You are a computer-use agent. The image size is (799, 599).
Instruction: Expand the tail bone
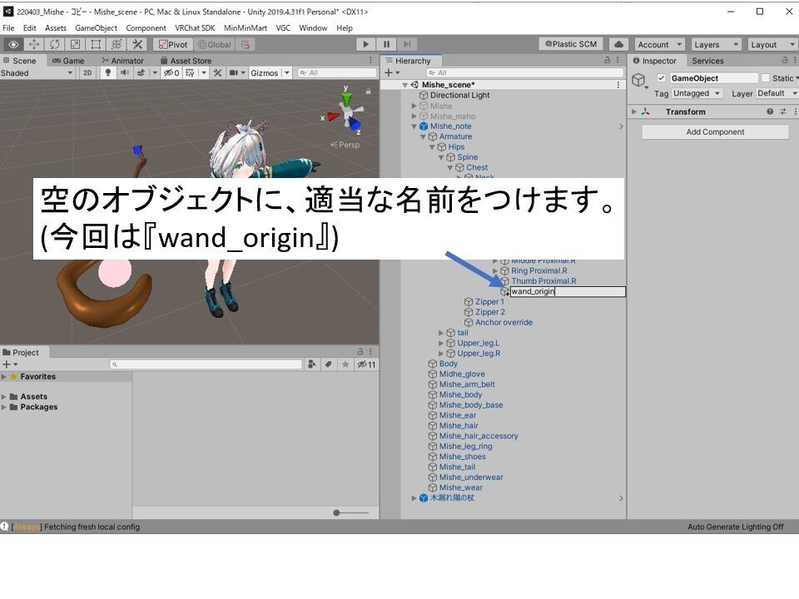[441, 333]
